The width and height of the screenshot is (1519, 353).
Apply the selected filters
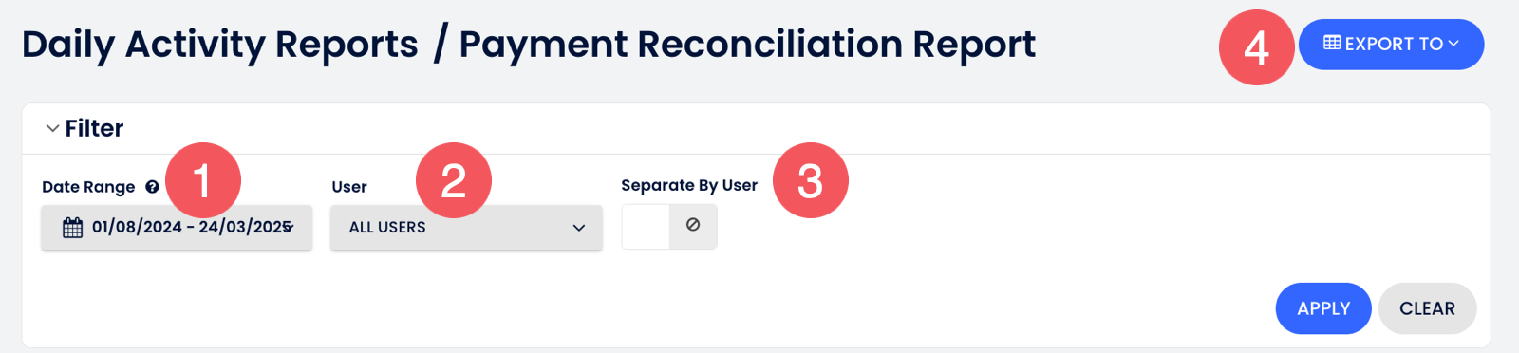[1323, 308]
